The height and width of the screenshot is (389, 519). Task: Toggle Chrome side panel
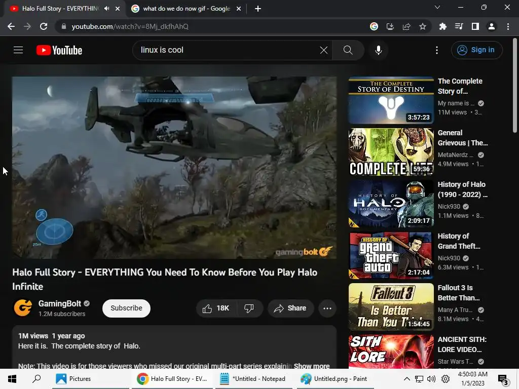tap(475, 26)
